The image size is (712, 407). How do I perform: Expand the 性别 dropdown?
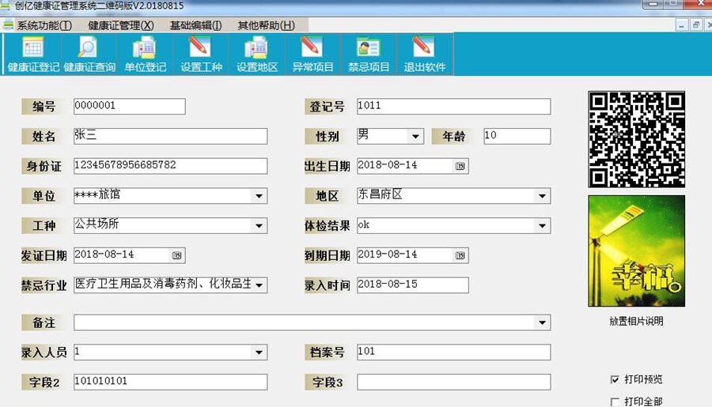[x=415, y=136]
